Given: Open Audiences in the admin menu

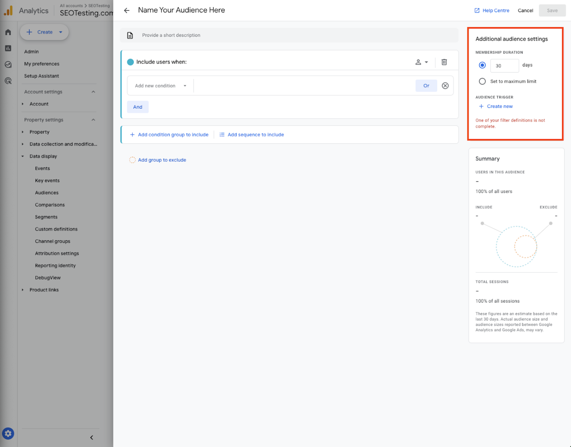Looking at the screenshot, I should point(47,193).
